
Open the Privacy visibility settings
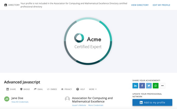(x=66, y=89)
